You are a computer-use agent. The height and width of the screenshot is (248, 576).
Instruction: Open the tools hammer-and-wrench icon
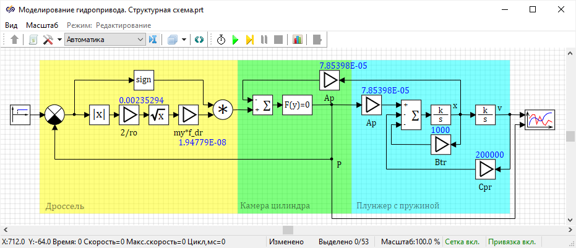tap(48, 40)
